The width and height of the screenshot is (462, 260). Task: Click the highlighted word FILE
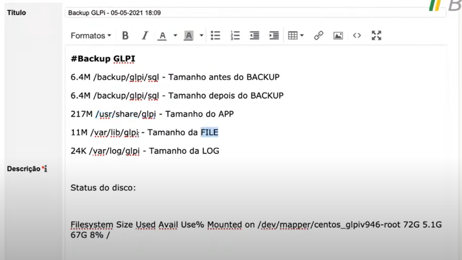pyautogui.click(x=209, y=132)
